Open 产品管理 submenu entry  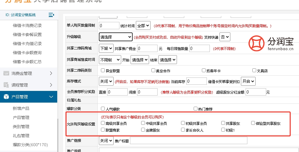click(21, 118)
